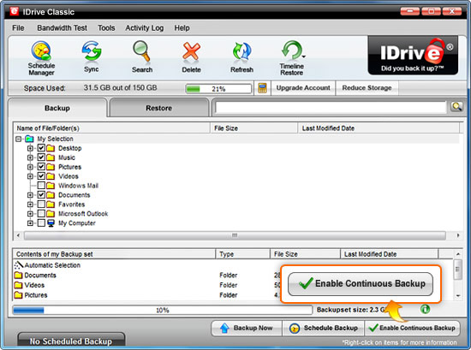Open the Tools menu

pyautogui.click(x=106, y=28)
